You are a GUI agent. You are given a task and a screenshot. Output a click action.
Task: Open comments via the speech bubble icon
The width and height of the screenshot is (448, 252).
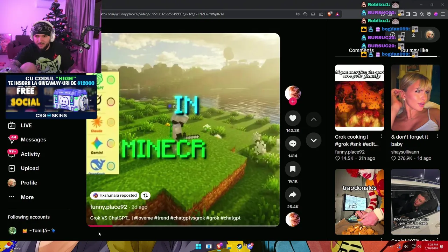(293, 144)
